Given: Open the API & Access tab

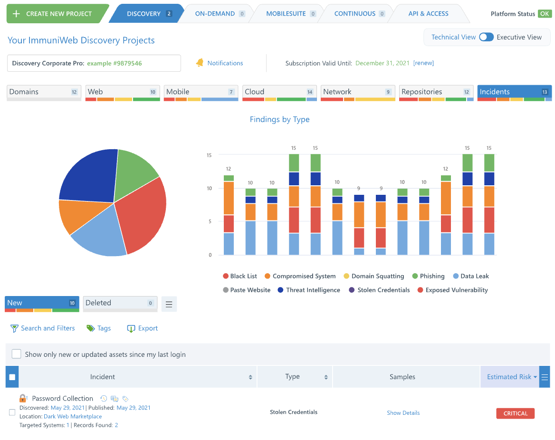Looking at the screenshot, I should pos(428,14).
